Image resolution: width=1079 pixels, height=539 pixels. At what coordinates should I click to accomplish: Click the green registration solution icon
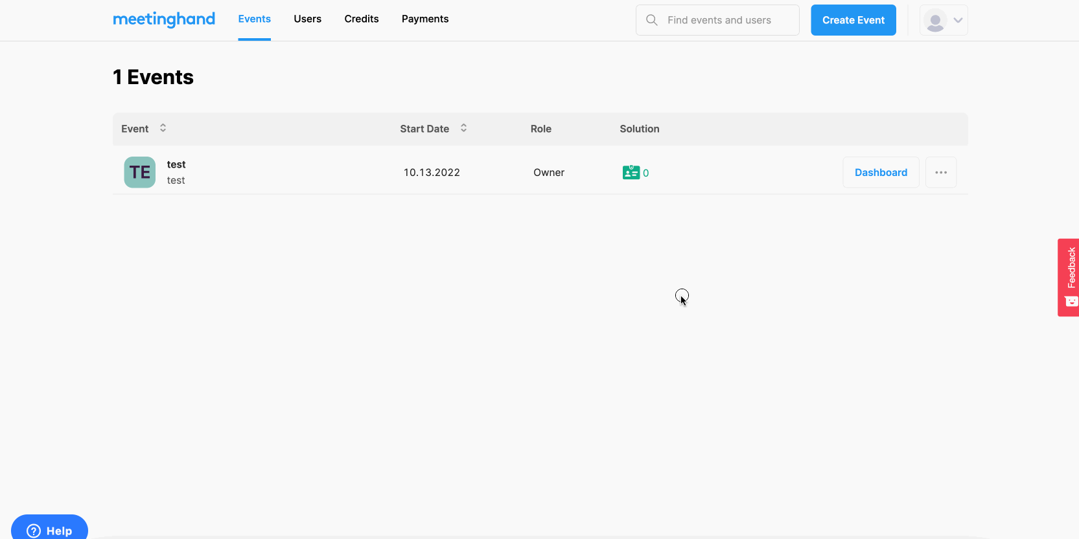point(631,172)
